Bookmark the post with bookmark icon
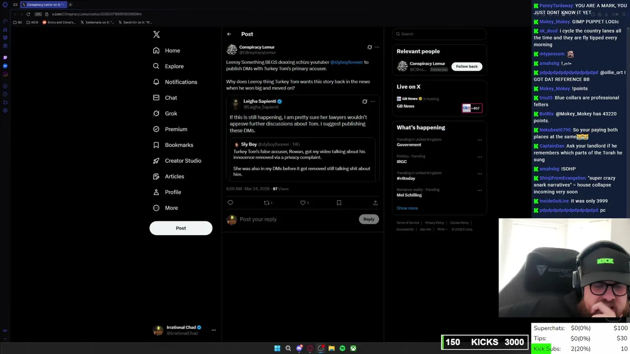630x354 pixels. point(339,203)
